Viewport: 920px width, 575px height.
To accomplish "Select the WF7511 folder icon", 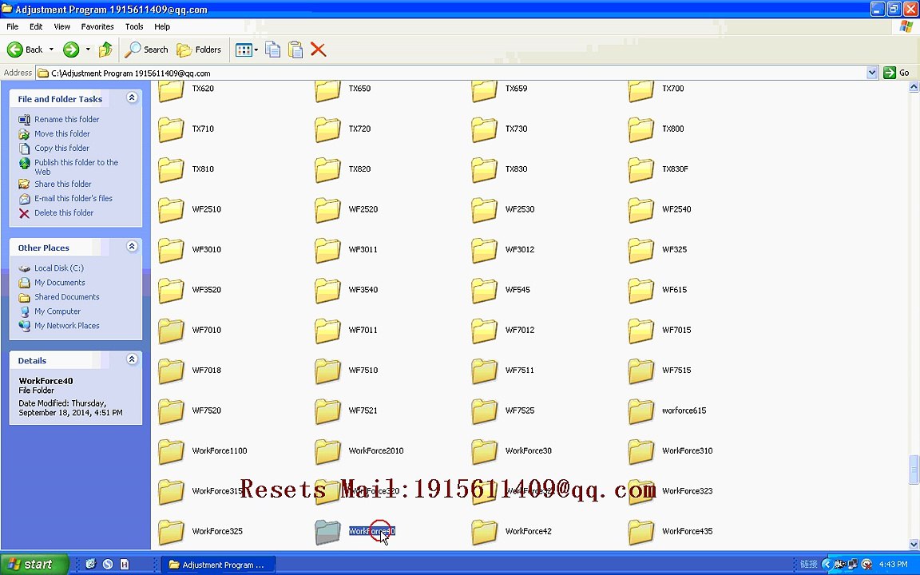I will [x=485, y=371].
